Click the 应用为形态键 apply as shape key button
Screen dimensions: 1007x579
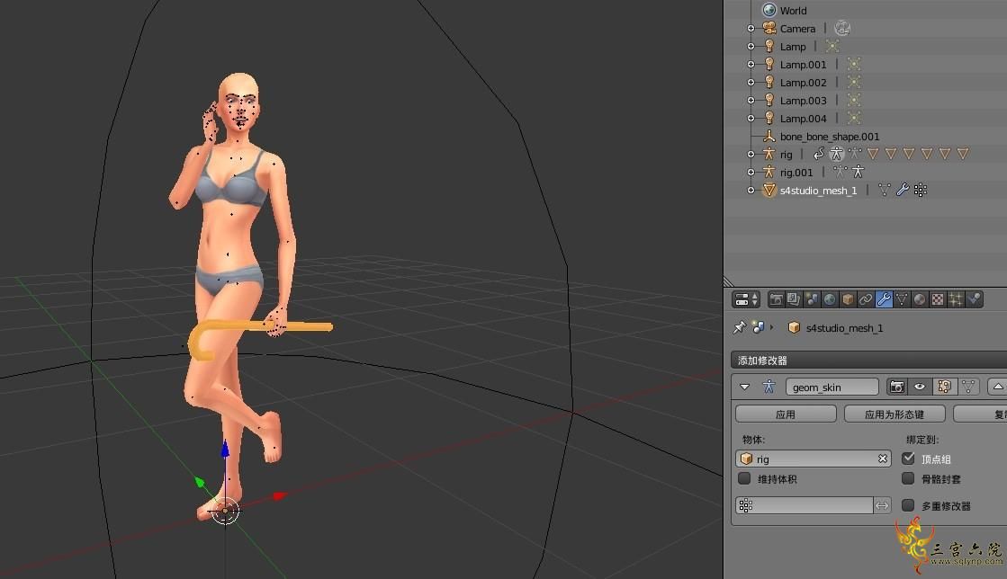(x=895, y=414)
